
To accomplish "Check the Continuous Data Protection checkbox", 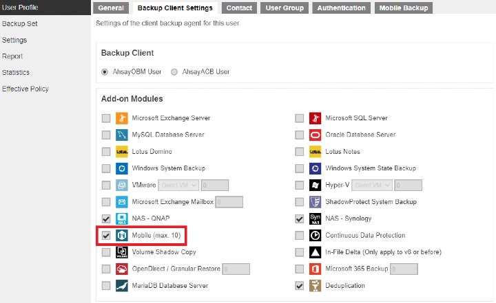I will 299,235.
